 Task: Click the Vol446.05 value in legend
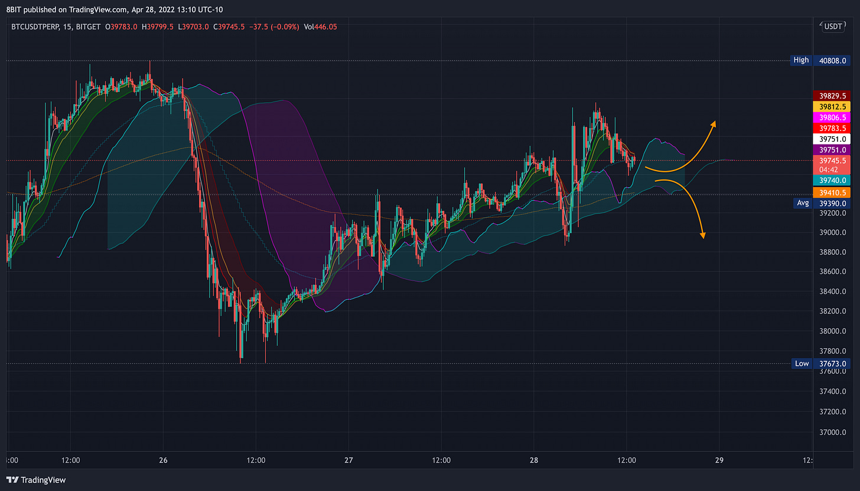pos(320,27)
